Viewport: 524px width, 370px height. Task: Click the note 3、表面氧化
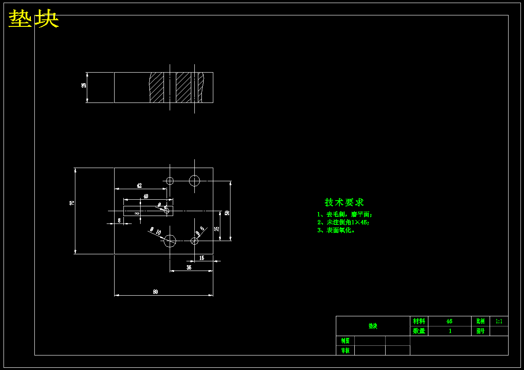(336, 230)
